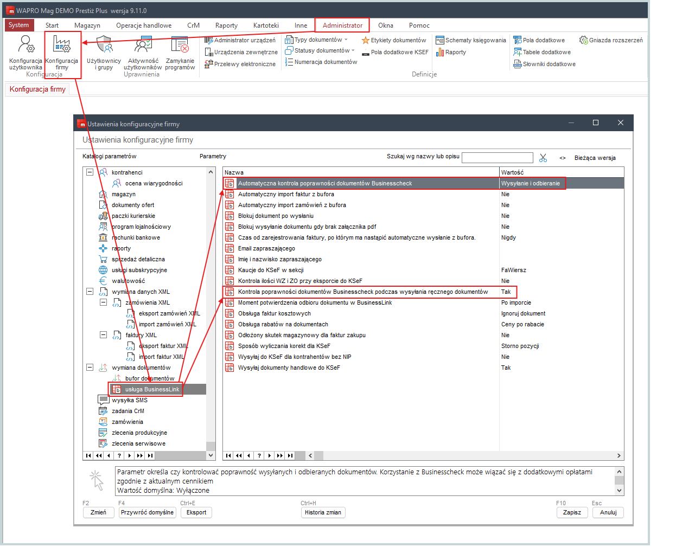Collapse the faktury XML node
The height and width of the screenshot is (554, 695).
[x=103, y=335]
